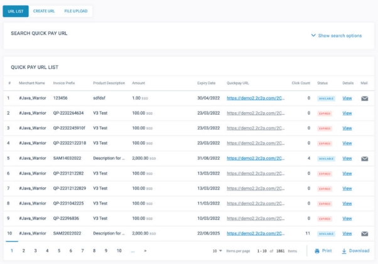This screenshot has height=264, width=378.
Task: Click the mail icon for invoice SAM14032022
Action: point(364,159)
